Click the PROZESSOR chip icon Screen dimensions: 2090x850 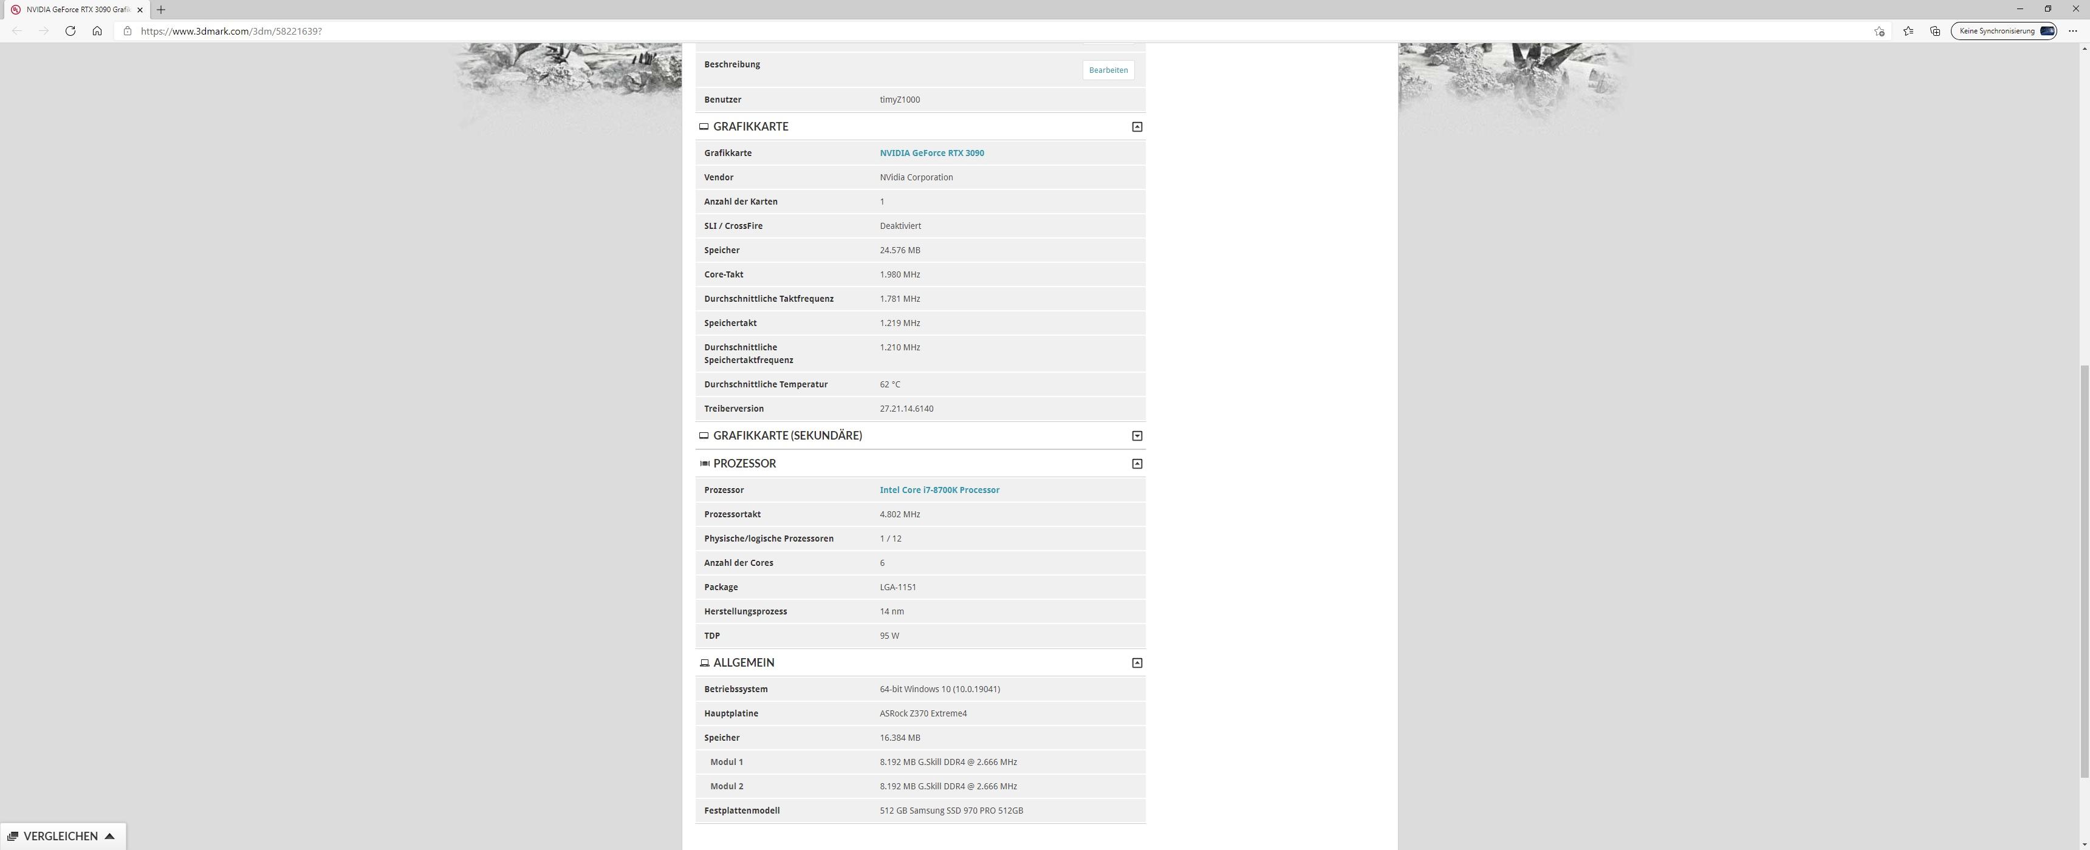(704, 463)
